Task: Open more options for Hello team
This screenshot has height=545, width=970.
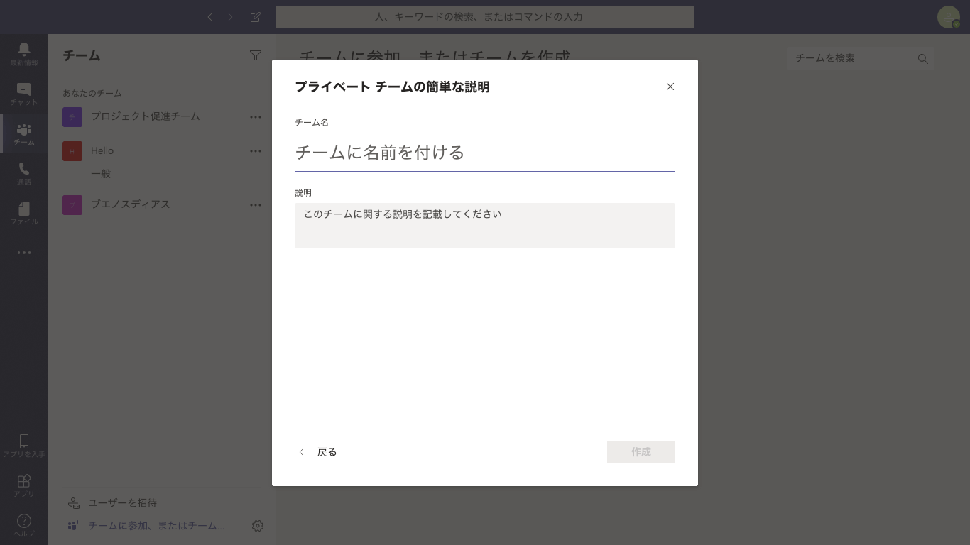Action: pyautogui.click(x=256, y=151)
